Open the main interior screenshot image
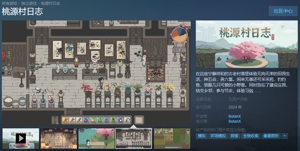 point(96,73)
